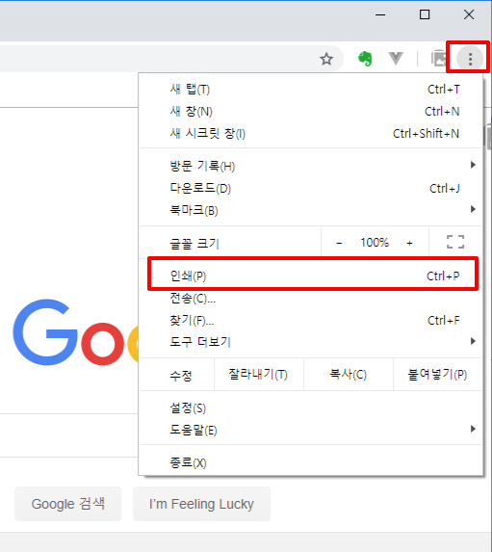Click 붙여넣기(P) paste button
492x552 pixels.
point(437,374)
